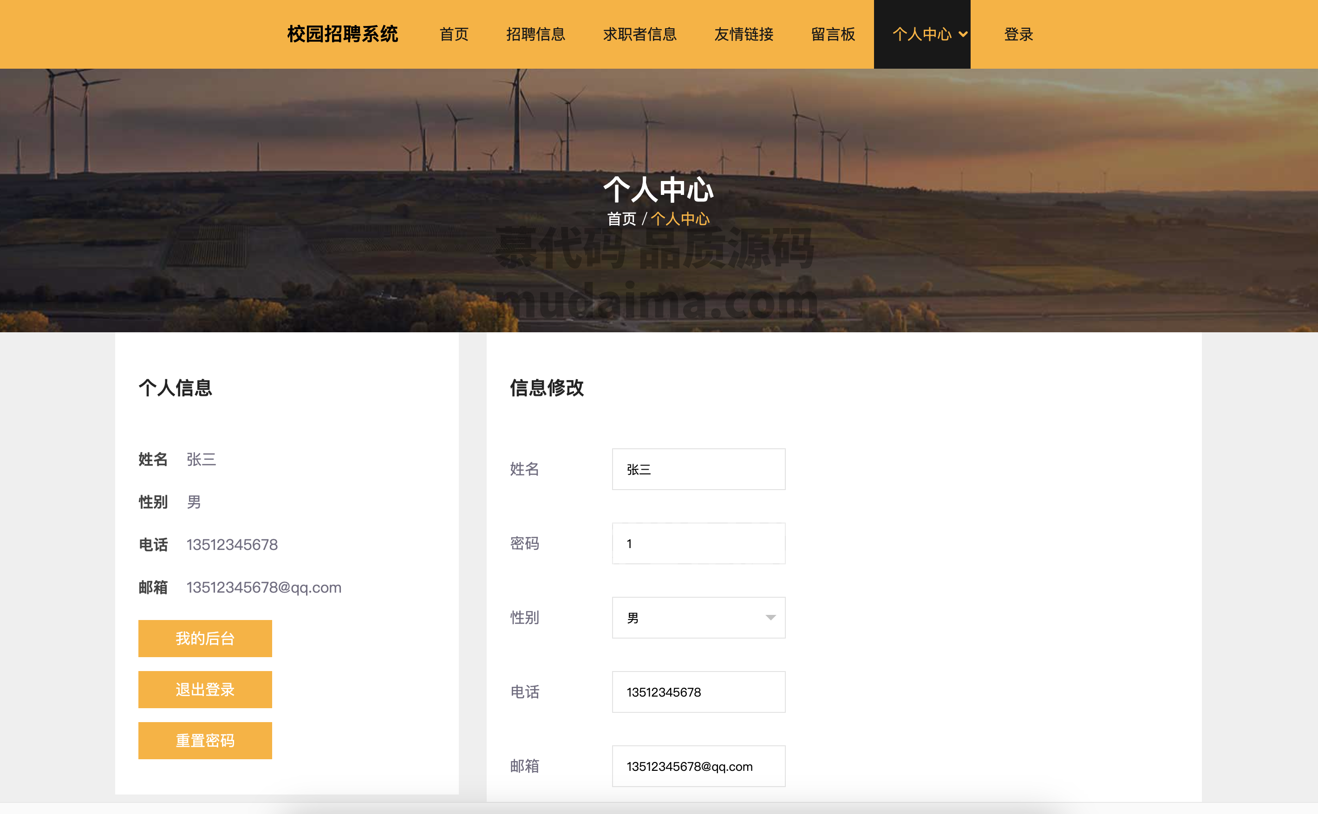Focus the 姓名 input field containing 张三
Screen dimensions: 1318x814
(698, 470)
